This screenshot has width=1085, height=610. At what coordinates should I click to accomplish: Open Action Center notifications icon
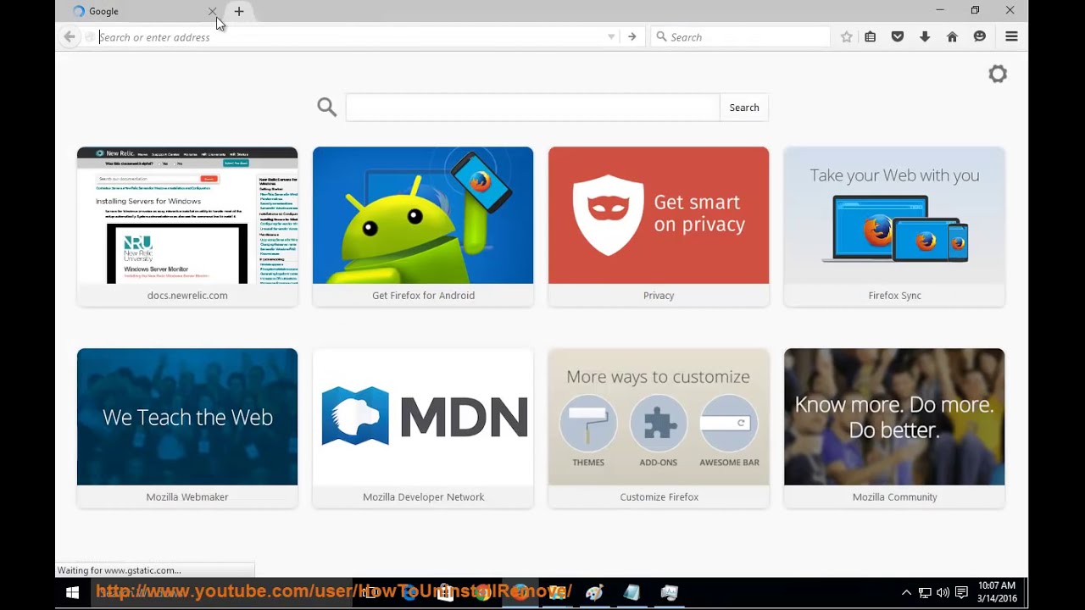point(961,592)
